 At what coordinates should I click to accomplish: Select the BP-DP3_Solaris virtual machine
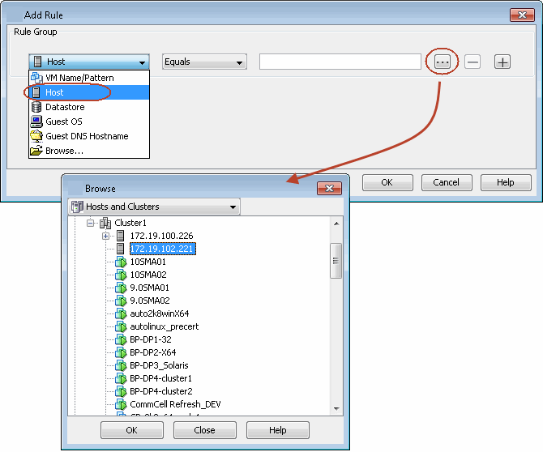tap(159, 365)
